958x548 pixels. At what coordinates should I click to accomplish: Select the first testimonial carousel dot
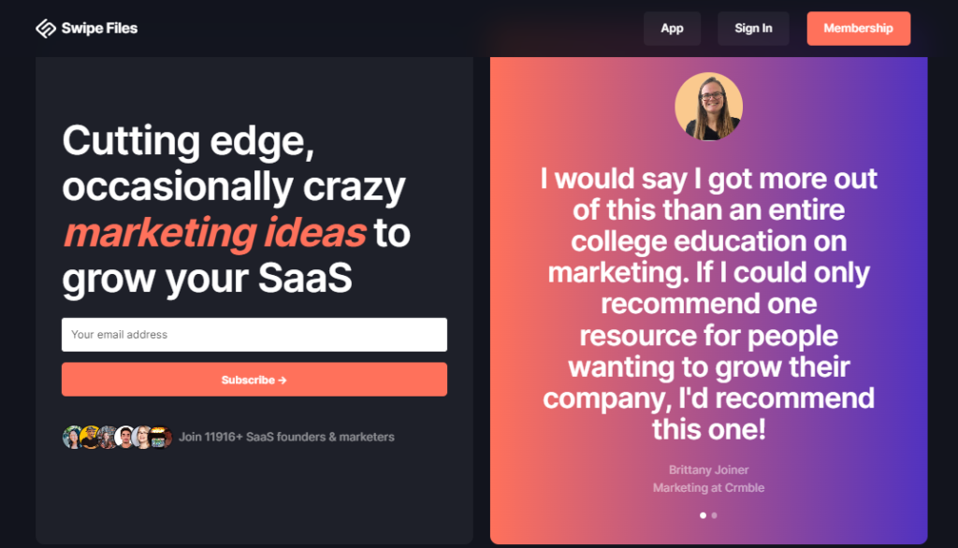click(x=703, y=515)
